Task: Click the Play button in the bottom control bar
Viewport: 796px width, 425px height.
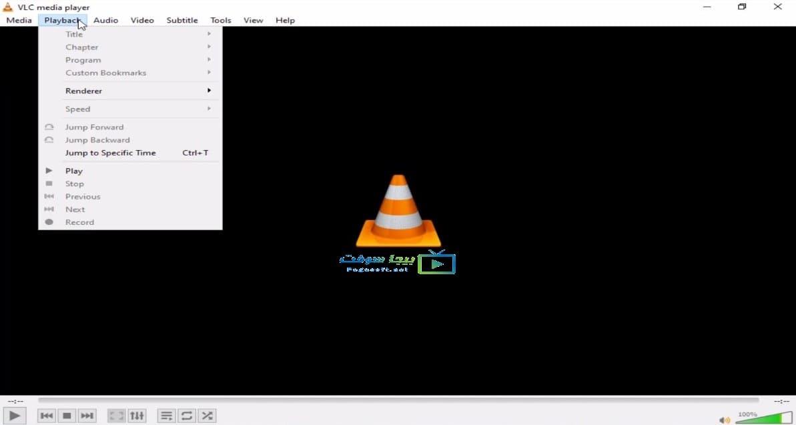Action: 14,416
